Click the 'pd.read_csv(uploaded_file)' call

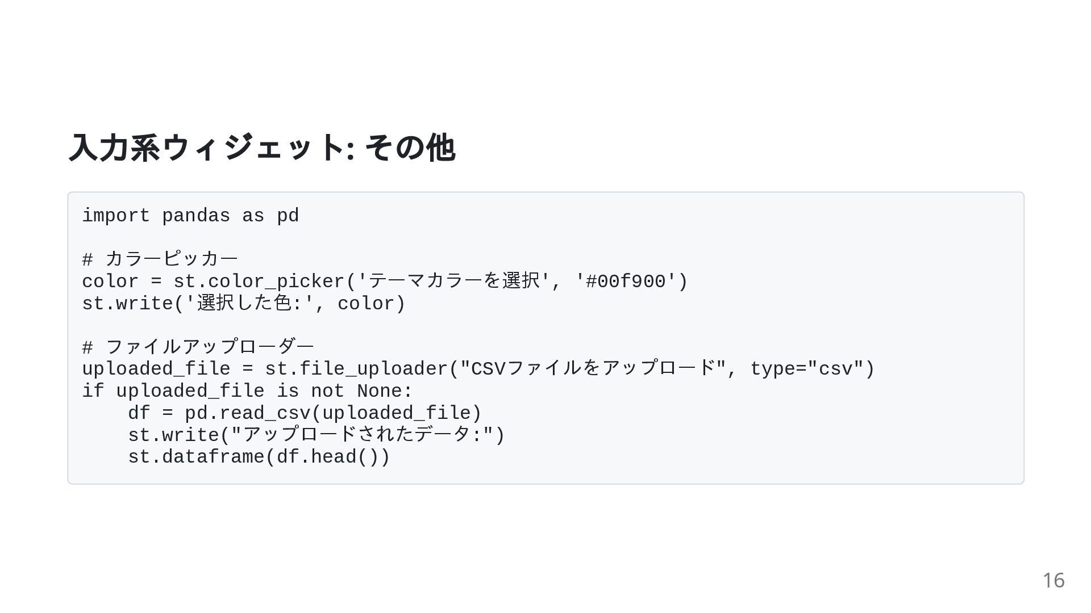pos(333,414)
